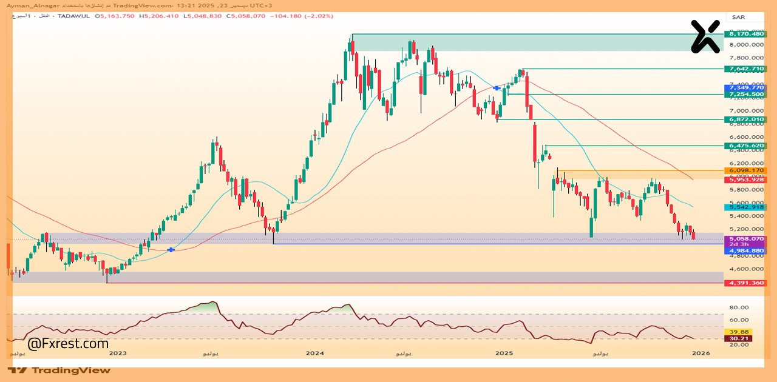Click the yellow 39.88 RSI value label

[739, 332]
